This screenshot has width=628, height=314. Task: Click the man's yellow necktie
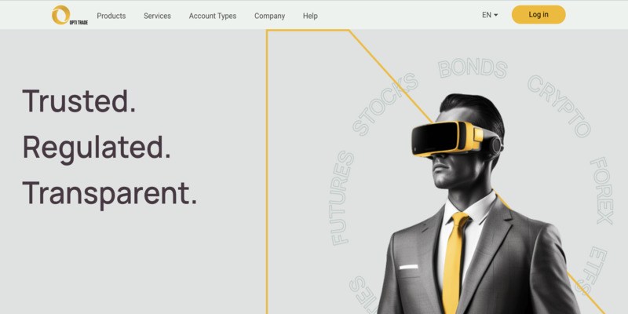point(455,262)
